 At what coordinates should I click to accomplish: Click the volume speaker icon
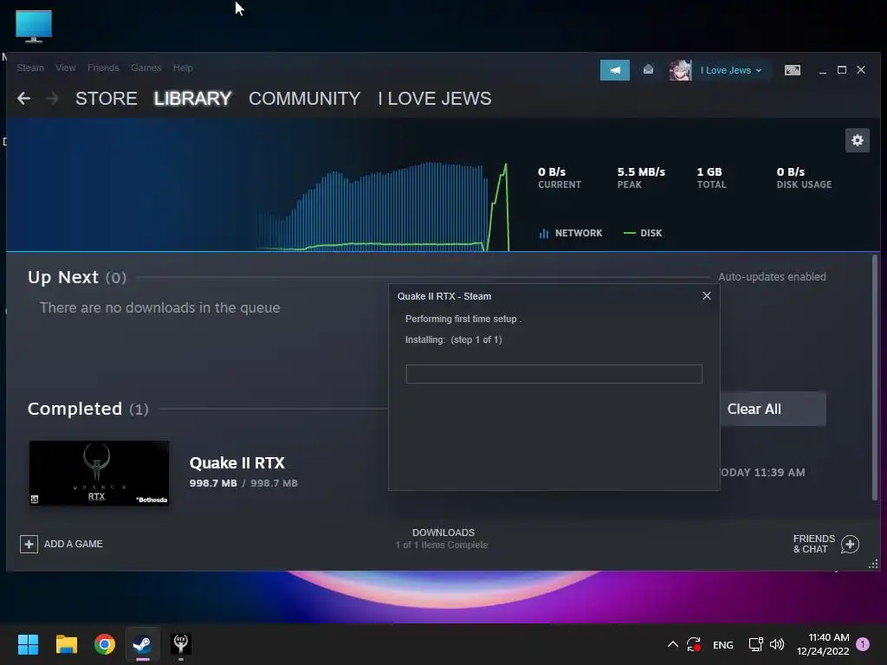(x=777, y=644)
